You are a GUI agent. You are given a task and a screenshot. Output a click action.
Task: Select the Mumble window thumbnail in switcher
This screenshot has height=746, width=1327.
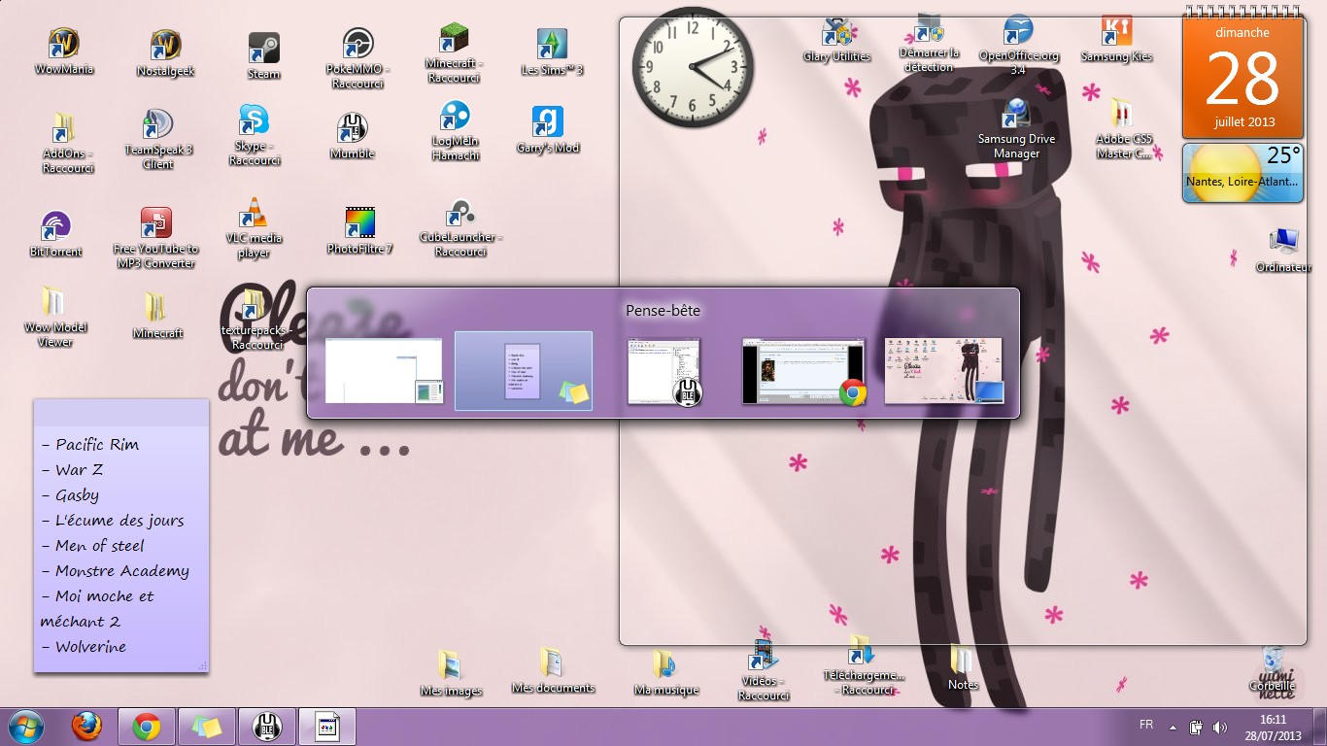pyautogui.click(x=664, y=370)
